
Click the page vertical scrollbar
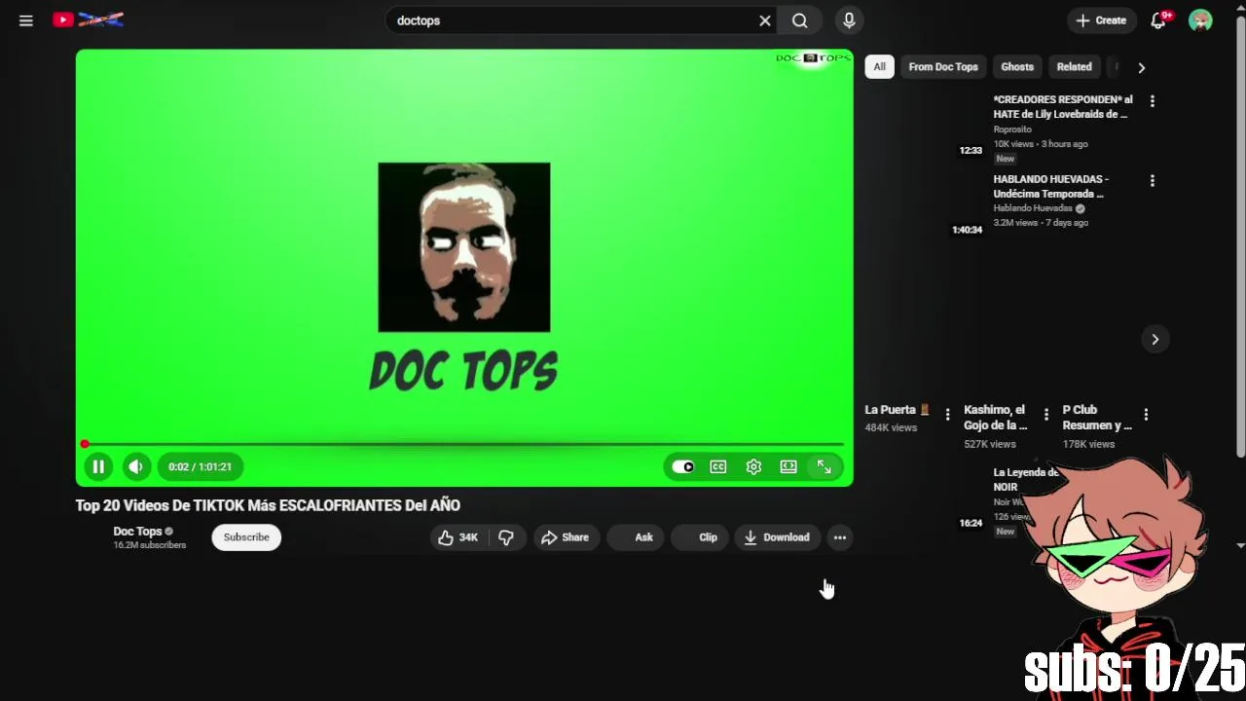click(x=1240, y=234)
